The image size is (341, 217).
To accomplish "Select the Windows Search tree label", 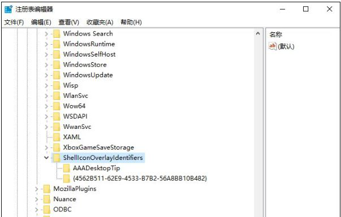I will point(88,34).
